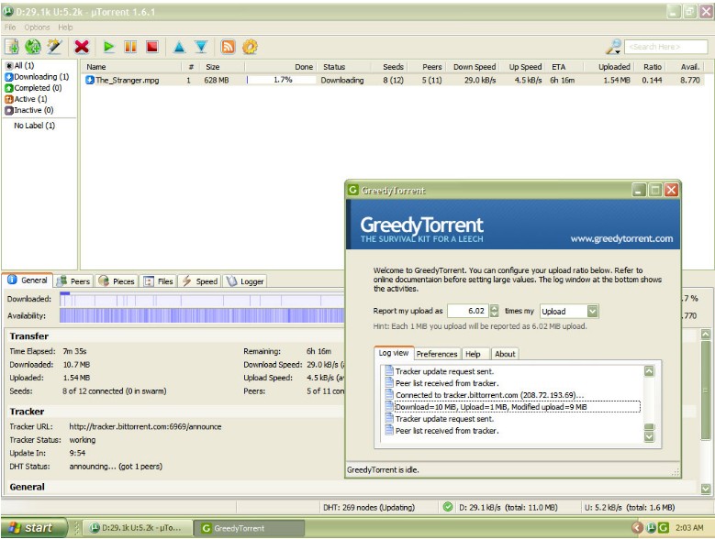The image size is (715, 539).
Task: Click the Start button on the taskbar
Action: (x=34, y=528)
